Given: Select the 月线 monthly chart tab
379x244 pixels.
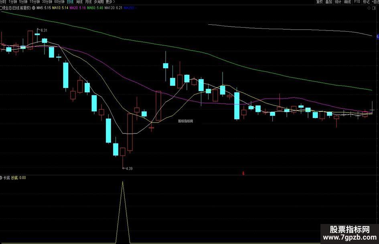Looking at the screenshot, I should (88, 2).
